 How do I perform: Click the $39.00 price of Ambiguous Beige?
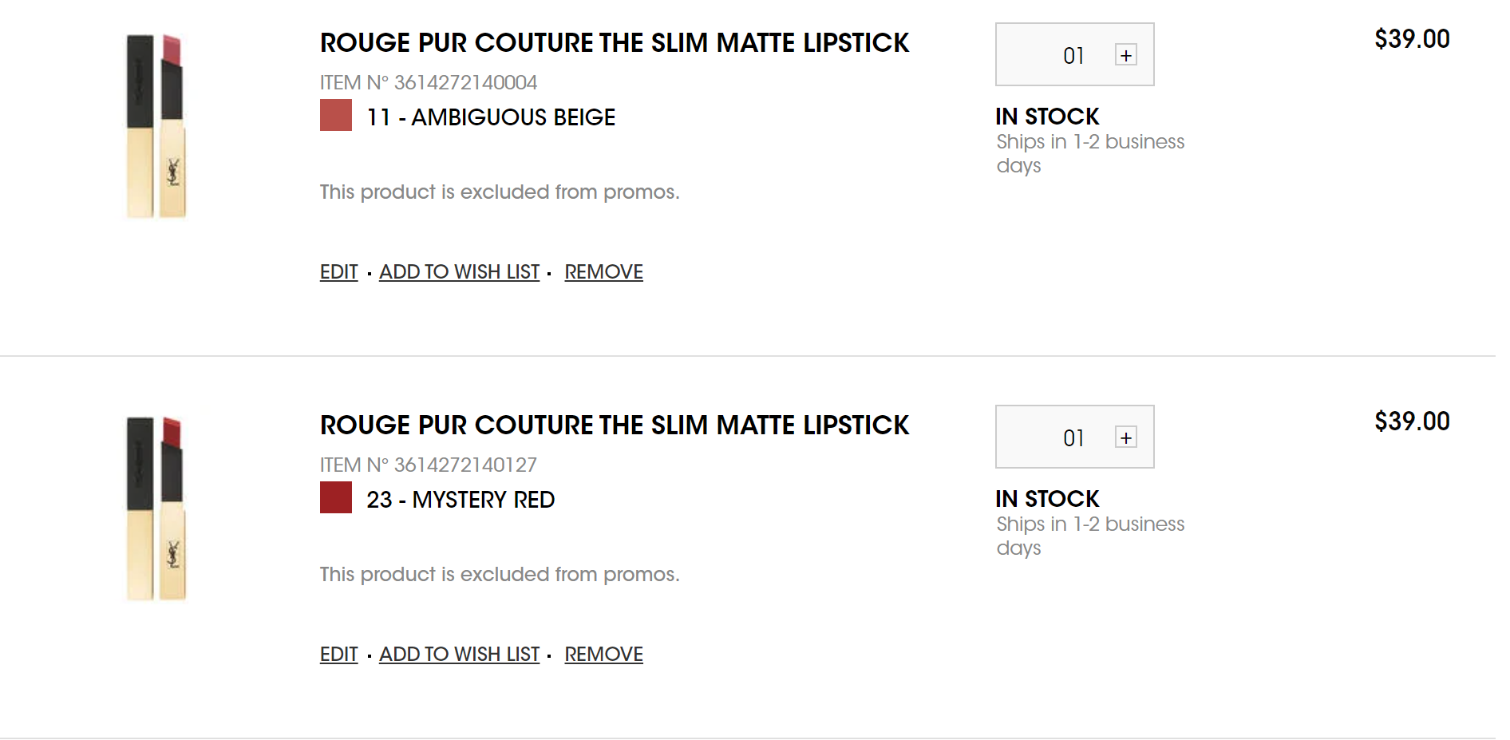(x=1411, y=39)
